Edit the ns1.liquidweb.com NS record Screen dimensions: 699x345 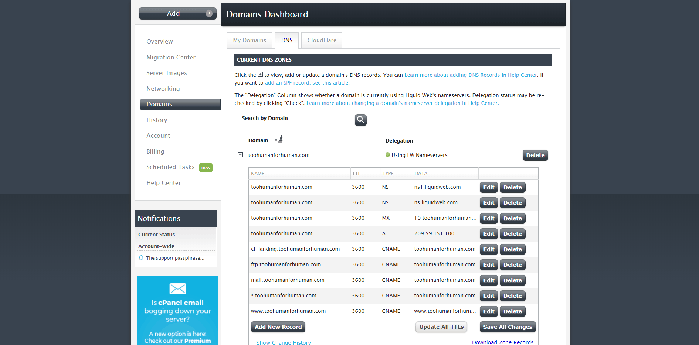pos(489,187)
